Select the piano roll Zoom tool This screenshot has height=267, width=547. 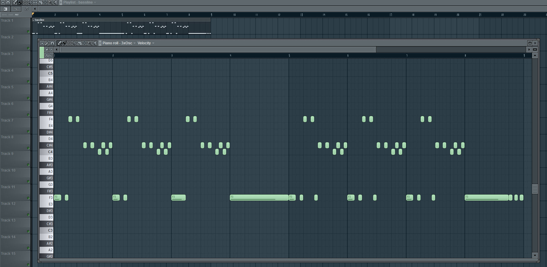coord(89,43)
